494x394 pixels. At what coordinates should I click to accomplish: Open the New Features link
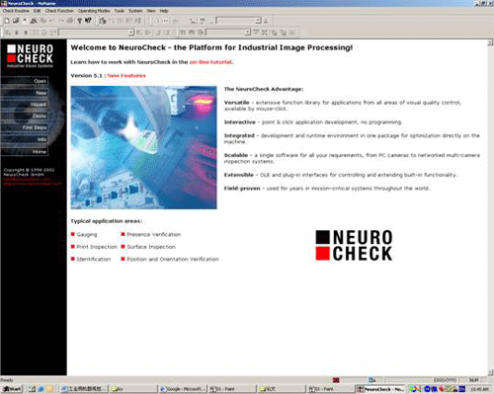126,76
